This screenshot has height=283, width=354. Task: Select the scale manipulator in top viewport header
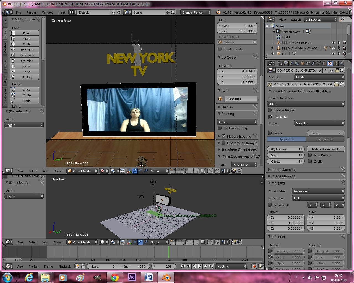click(146, 171)
